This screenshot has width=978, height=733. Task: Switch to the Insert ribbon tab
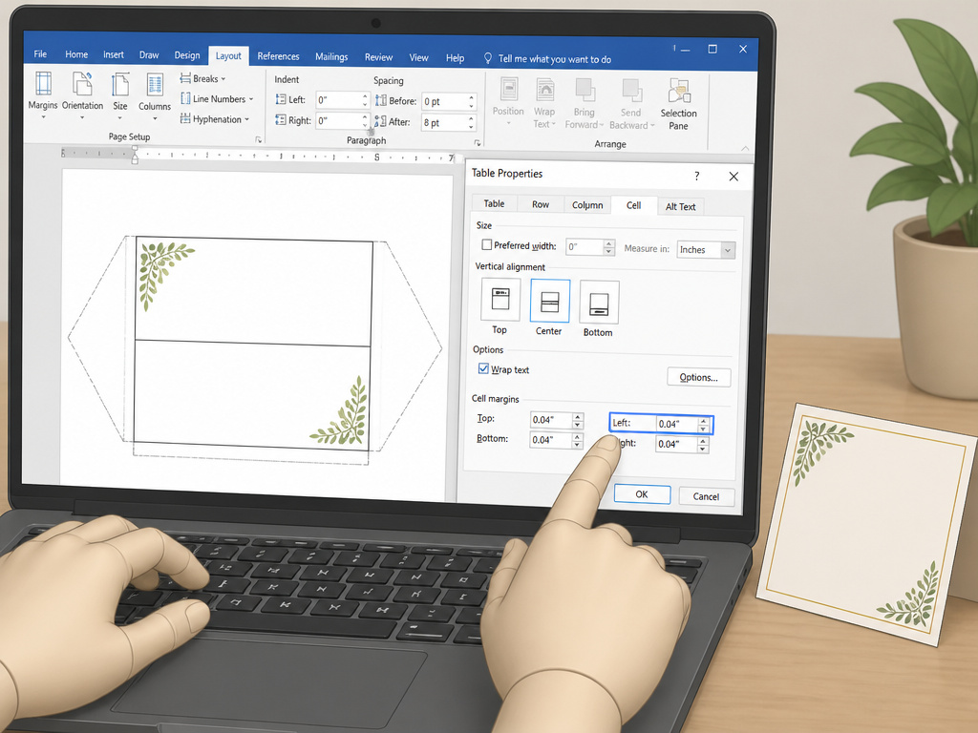(x=114, y=54)
